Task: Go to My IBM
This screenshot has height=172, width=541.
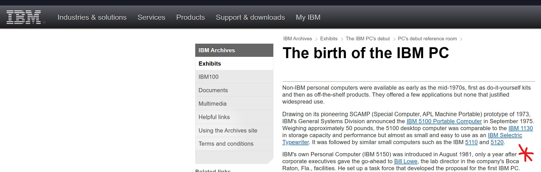Action: 308,17
